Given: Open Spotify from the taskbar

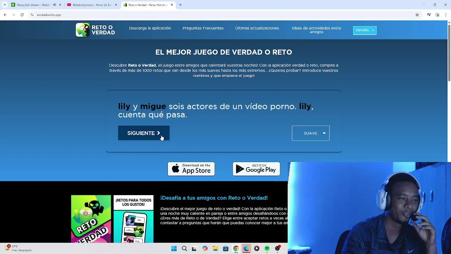Looking at the screenshot, I should coord(267,249).
